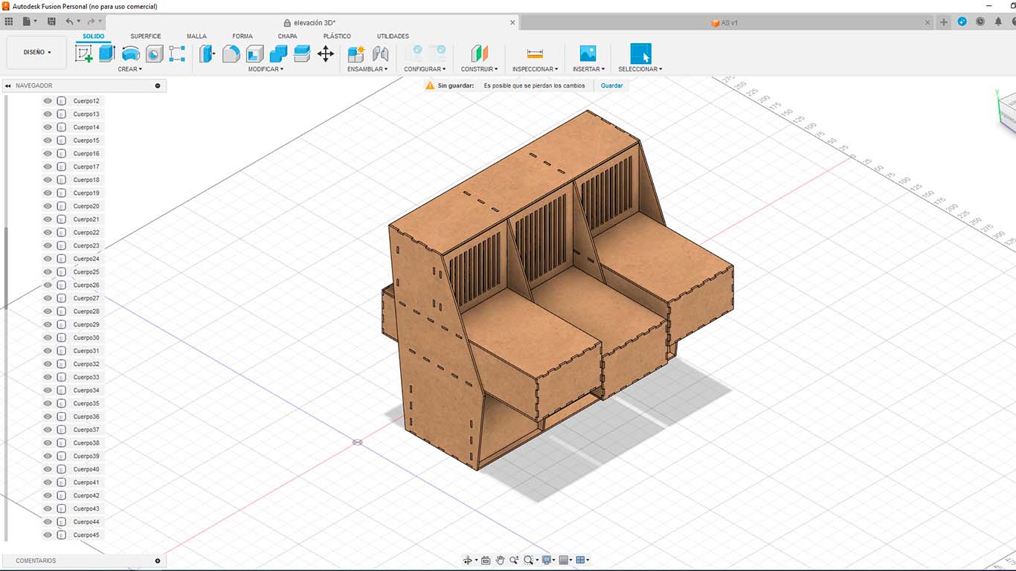The image size is (1016, 571).
Task: Switch to the SUPERFICIE tab
Action: click(x=146, y=36)
